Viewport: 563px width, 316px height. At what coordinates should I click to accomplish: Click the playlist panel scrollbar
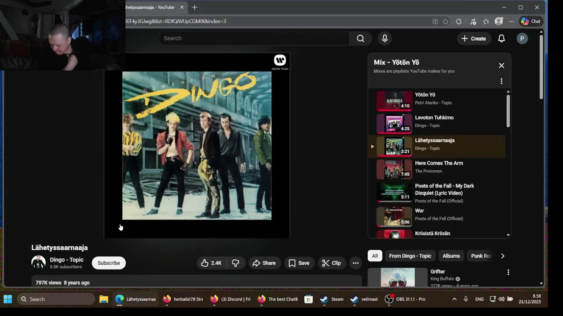508,111
